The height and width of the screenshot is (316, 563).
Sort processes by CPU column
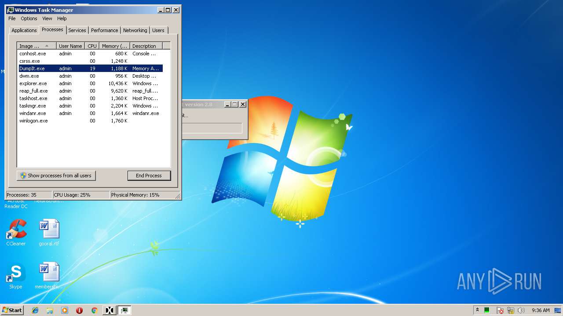92,46
